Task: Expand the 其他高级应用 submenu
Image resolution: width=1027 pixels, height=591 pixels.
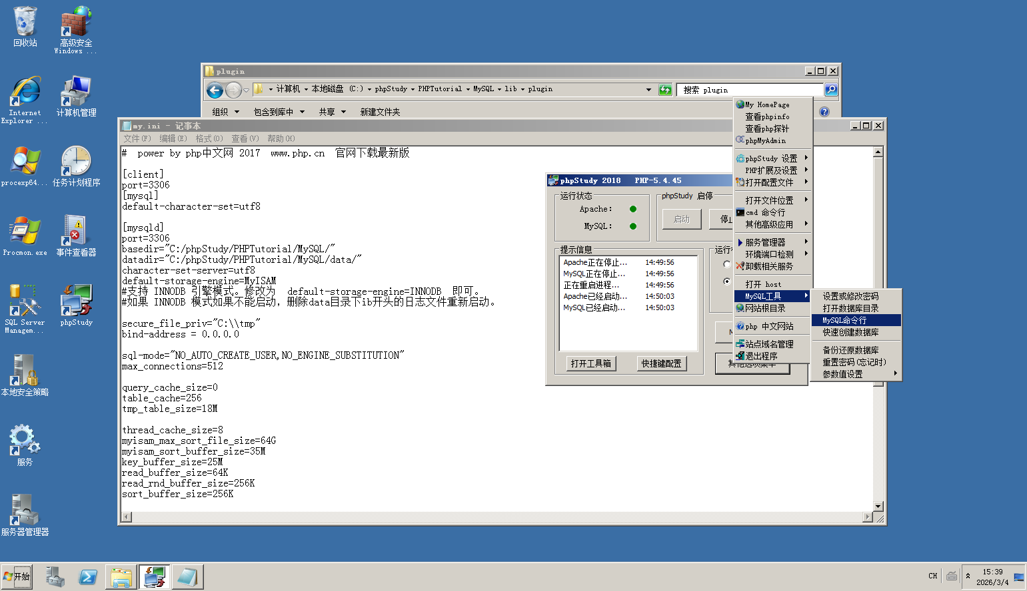Action: tap(772, 224)
